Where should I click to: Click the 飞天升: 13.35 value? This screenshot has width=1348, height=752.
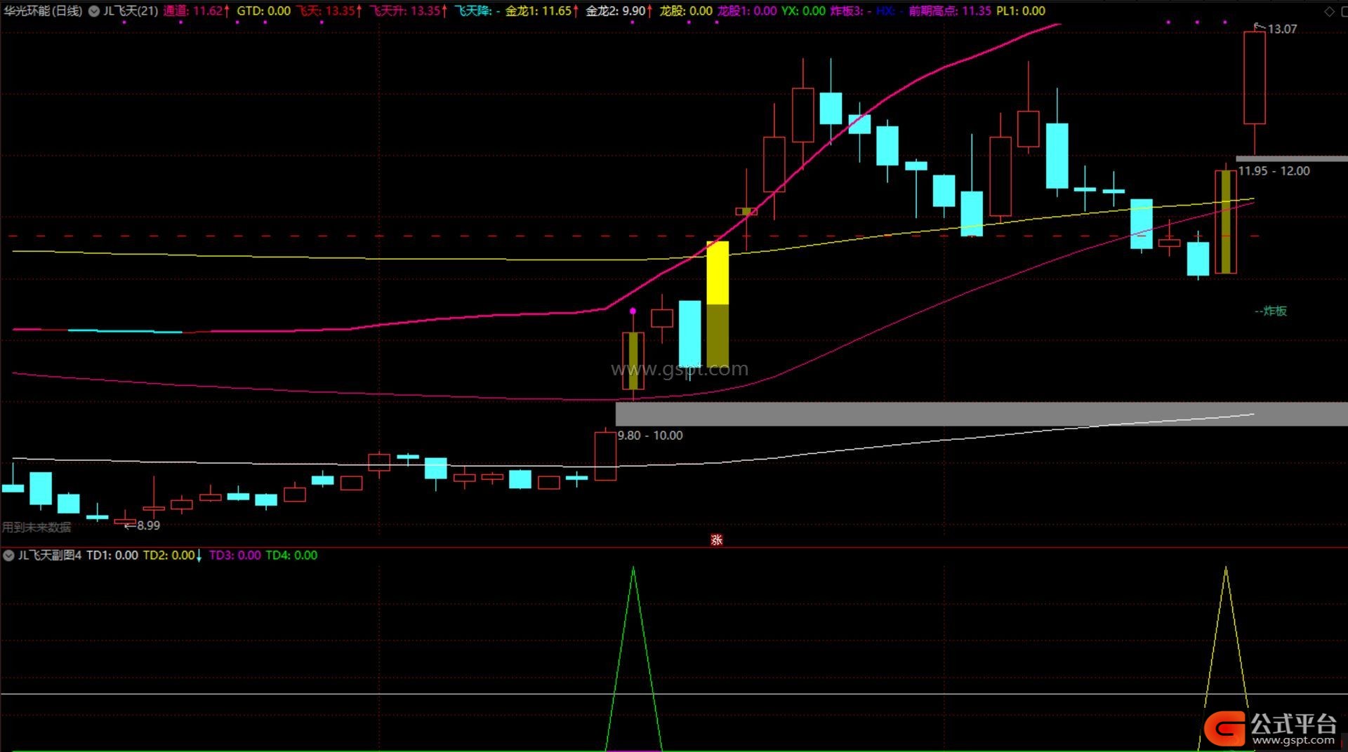[x=408, y=11]
